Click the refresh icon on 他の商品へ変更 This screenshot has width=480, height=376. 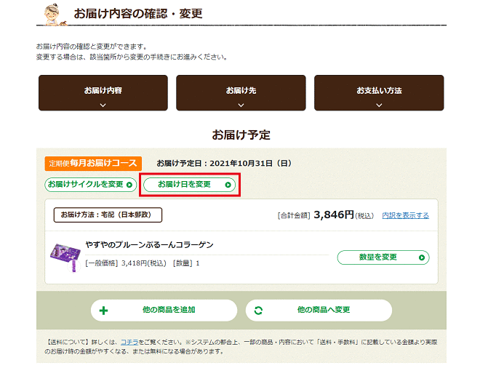[x=258, y=311]
